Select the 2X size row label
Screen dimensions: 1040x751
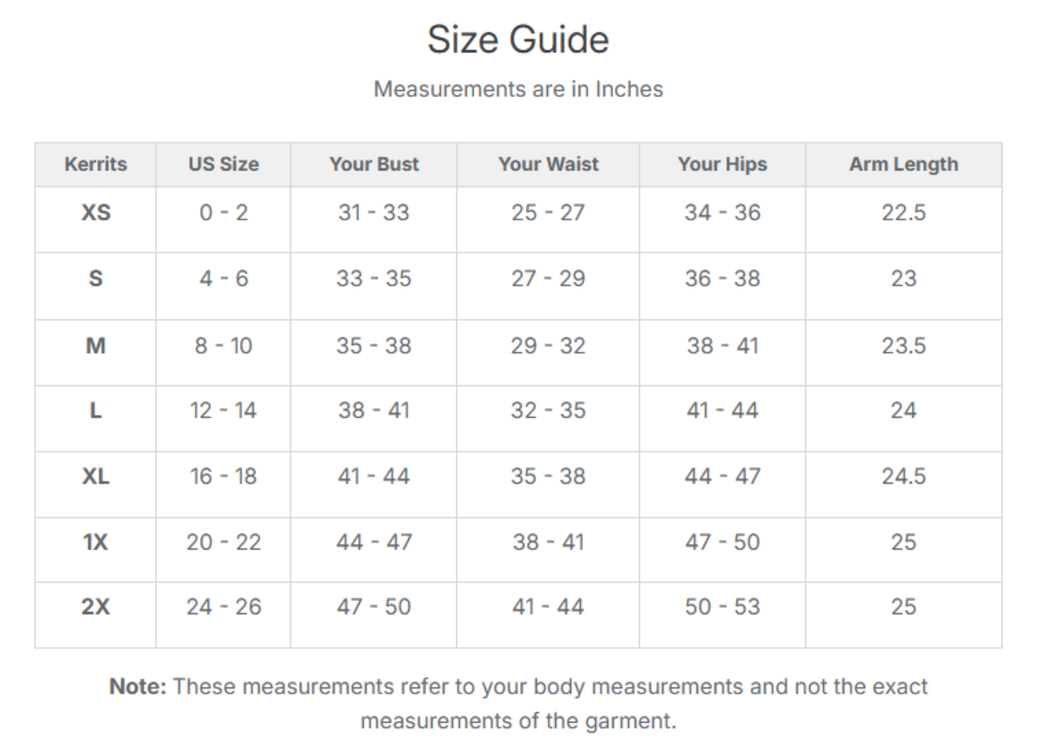click(x=95, y=607)
